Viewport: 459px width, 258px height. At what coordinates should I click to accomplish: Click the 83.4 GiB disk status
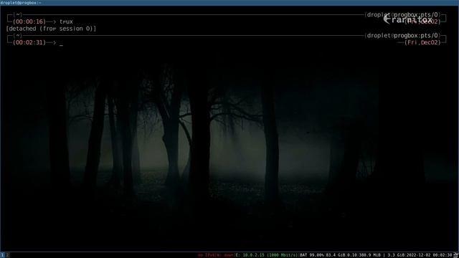tap(336, 255)
